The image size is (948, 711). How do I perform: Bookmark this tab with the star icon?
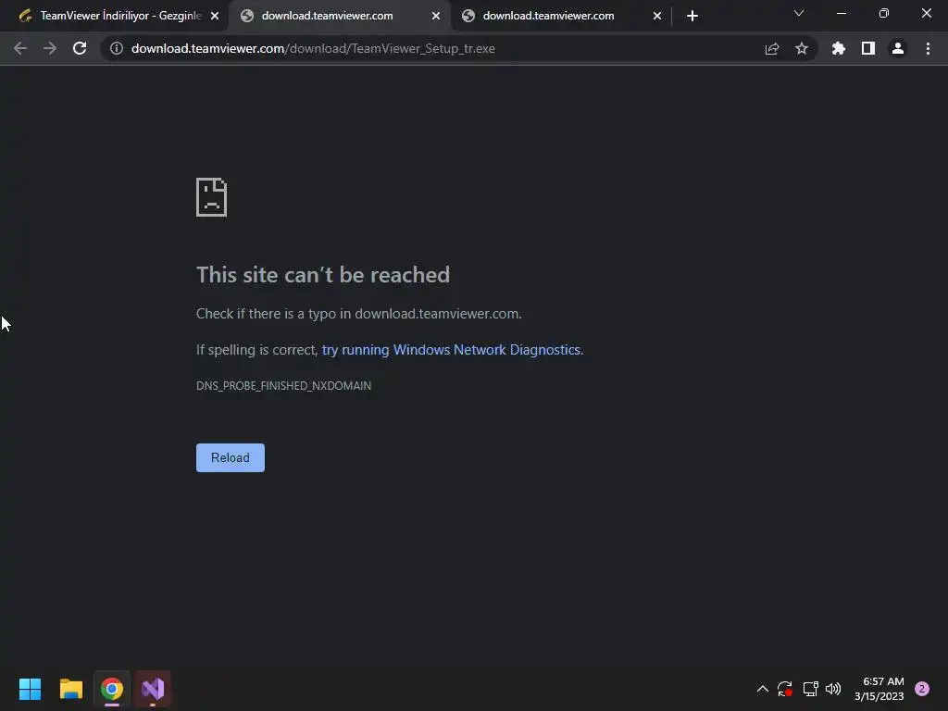tap(802, 48)
